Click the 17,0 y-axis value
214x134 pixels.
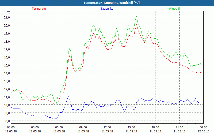(x=7, y=49)
